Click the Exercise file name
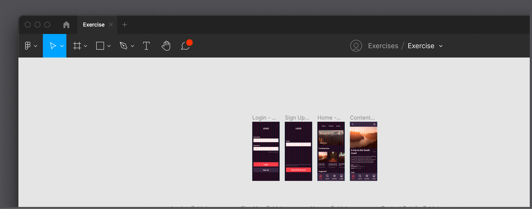This screenshot has height=209, width=532. pos(421,46)
